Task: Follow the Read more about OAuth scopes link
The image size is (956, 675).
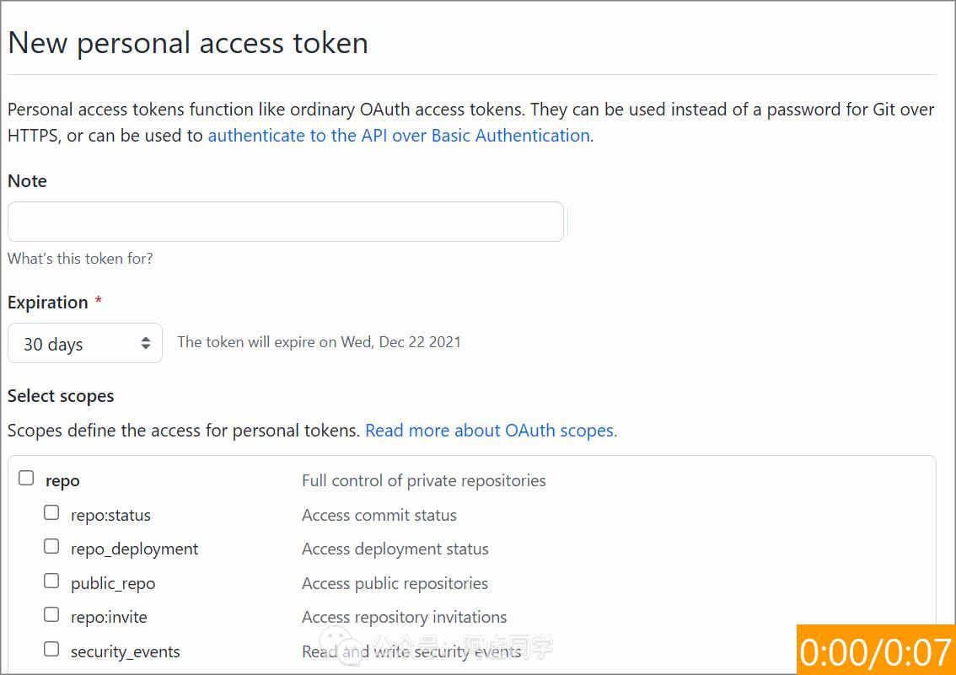Action: [x=491, y=431]
